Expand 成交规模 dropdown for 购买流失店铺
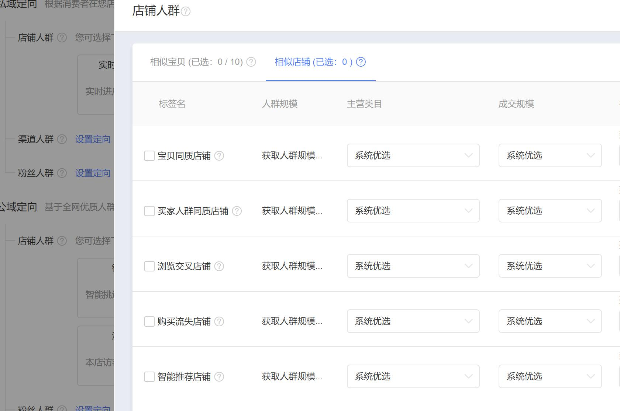This screenshot has height=411, width=620. 550,321
